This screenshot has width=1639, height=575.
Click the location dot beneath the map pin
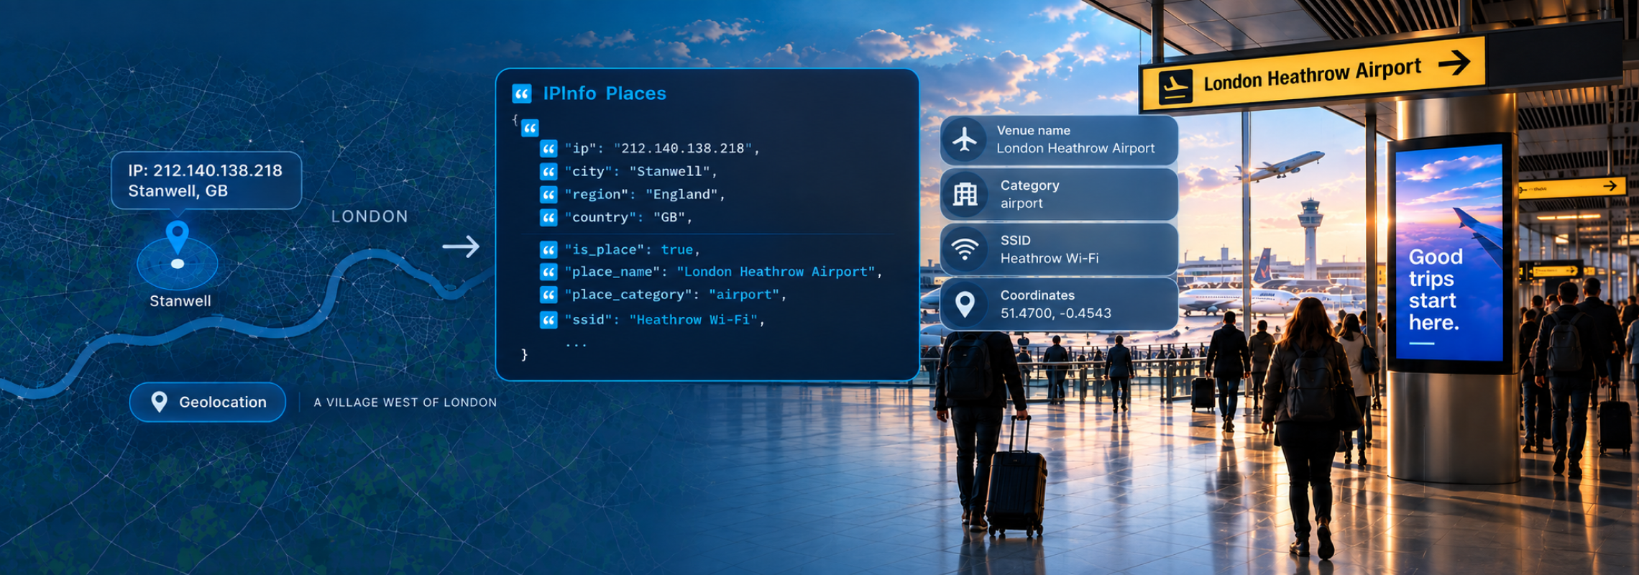pos(178,264)
